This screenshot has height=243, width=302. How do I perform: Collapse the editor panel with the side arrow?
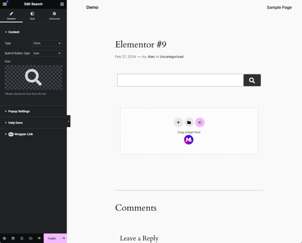pos(68,121)
